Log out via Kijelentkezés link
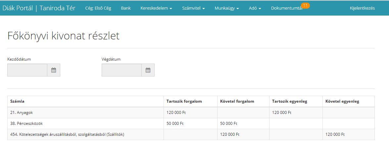Image resolution: width=389 pixels, height=153 pixels. (362, 8)
